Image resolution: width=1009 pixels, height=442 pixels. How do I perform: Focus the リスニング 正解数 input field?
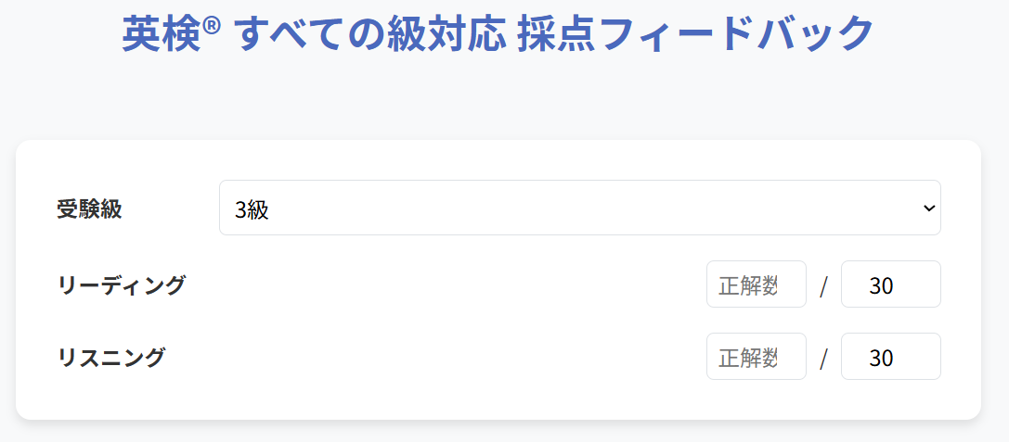[756, 357]
